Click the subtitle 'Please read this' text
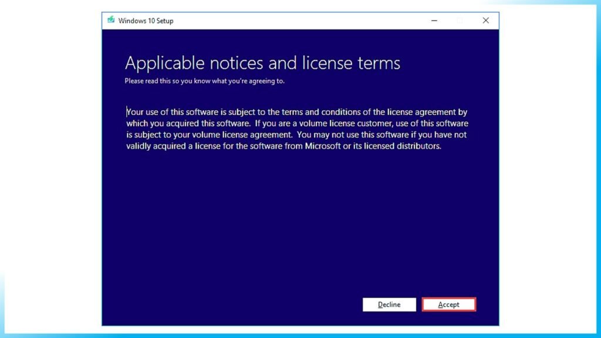The width and height of the screenshot is (601, 338). click(204, 81)
